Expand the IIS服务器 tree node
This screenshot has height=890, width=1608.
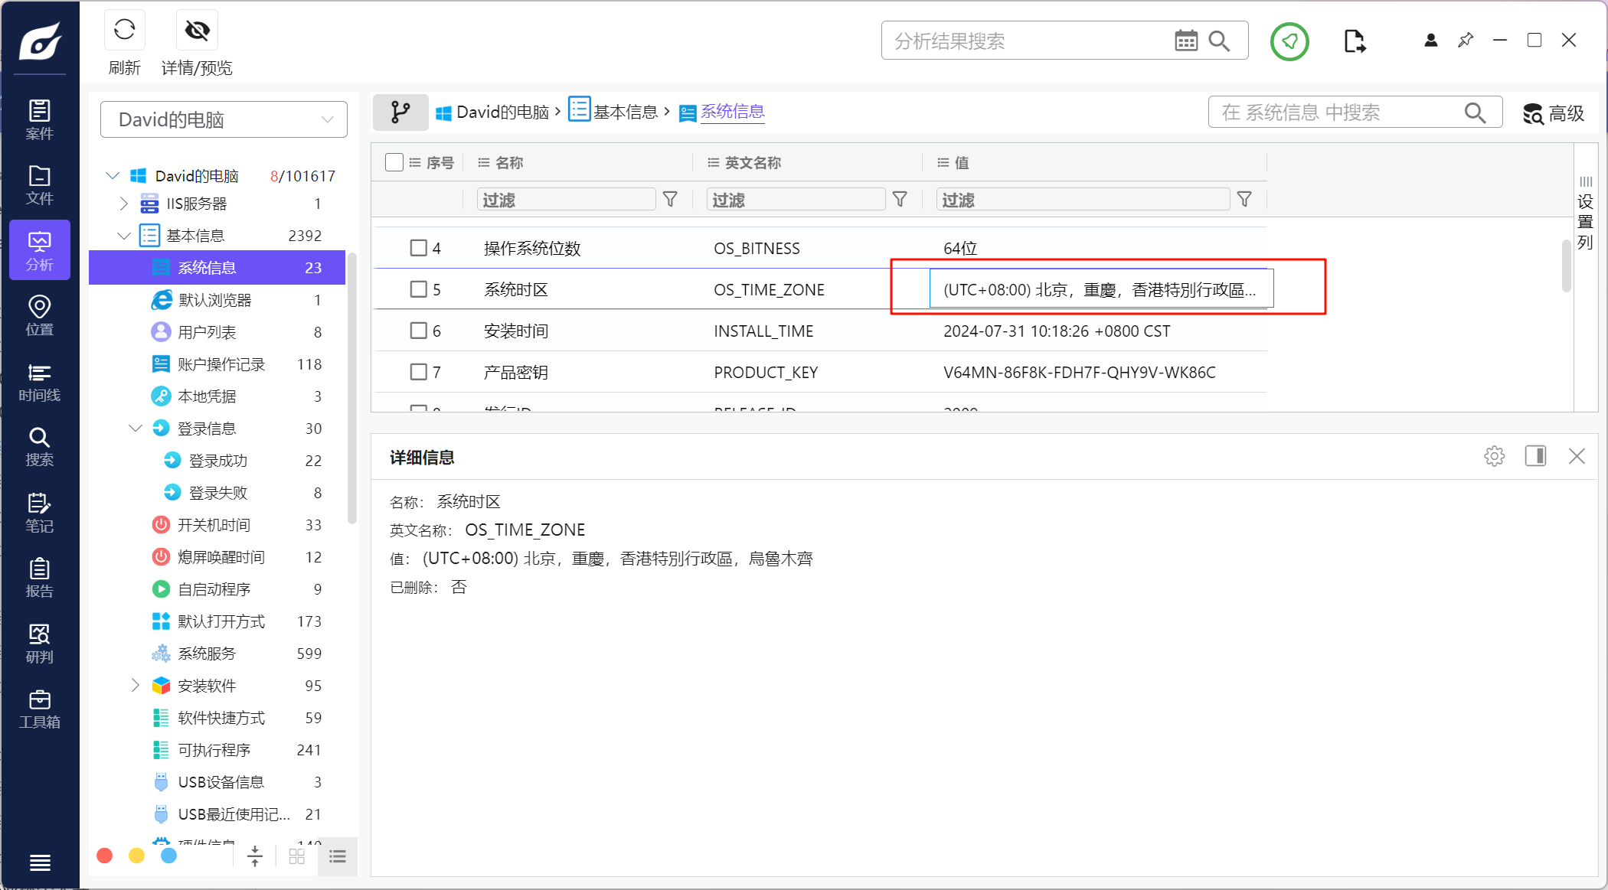coord(123,204)
